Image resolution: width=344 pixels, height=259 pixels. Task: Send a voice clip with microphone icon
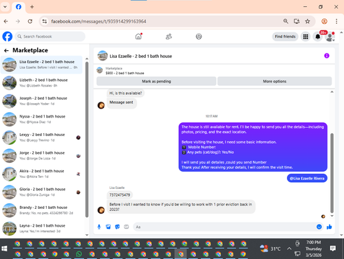click(99, 227)
